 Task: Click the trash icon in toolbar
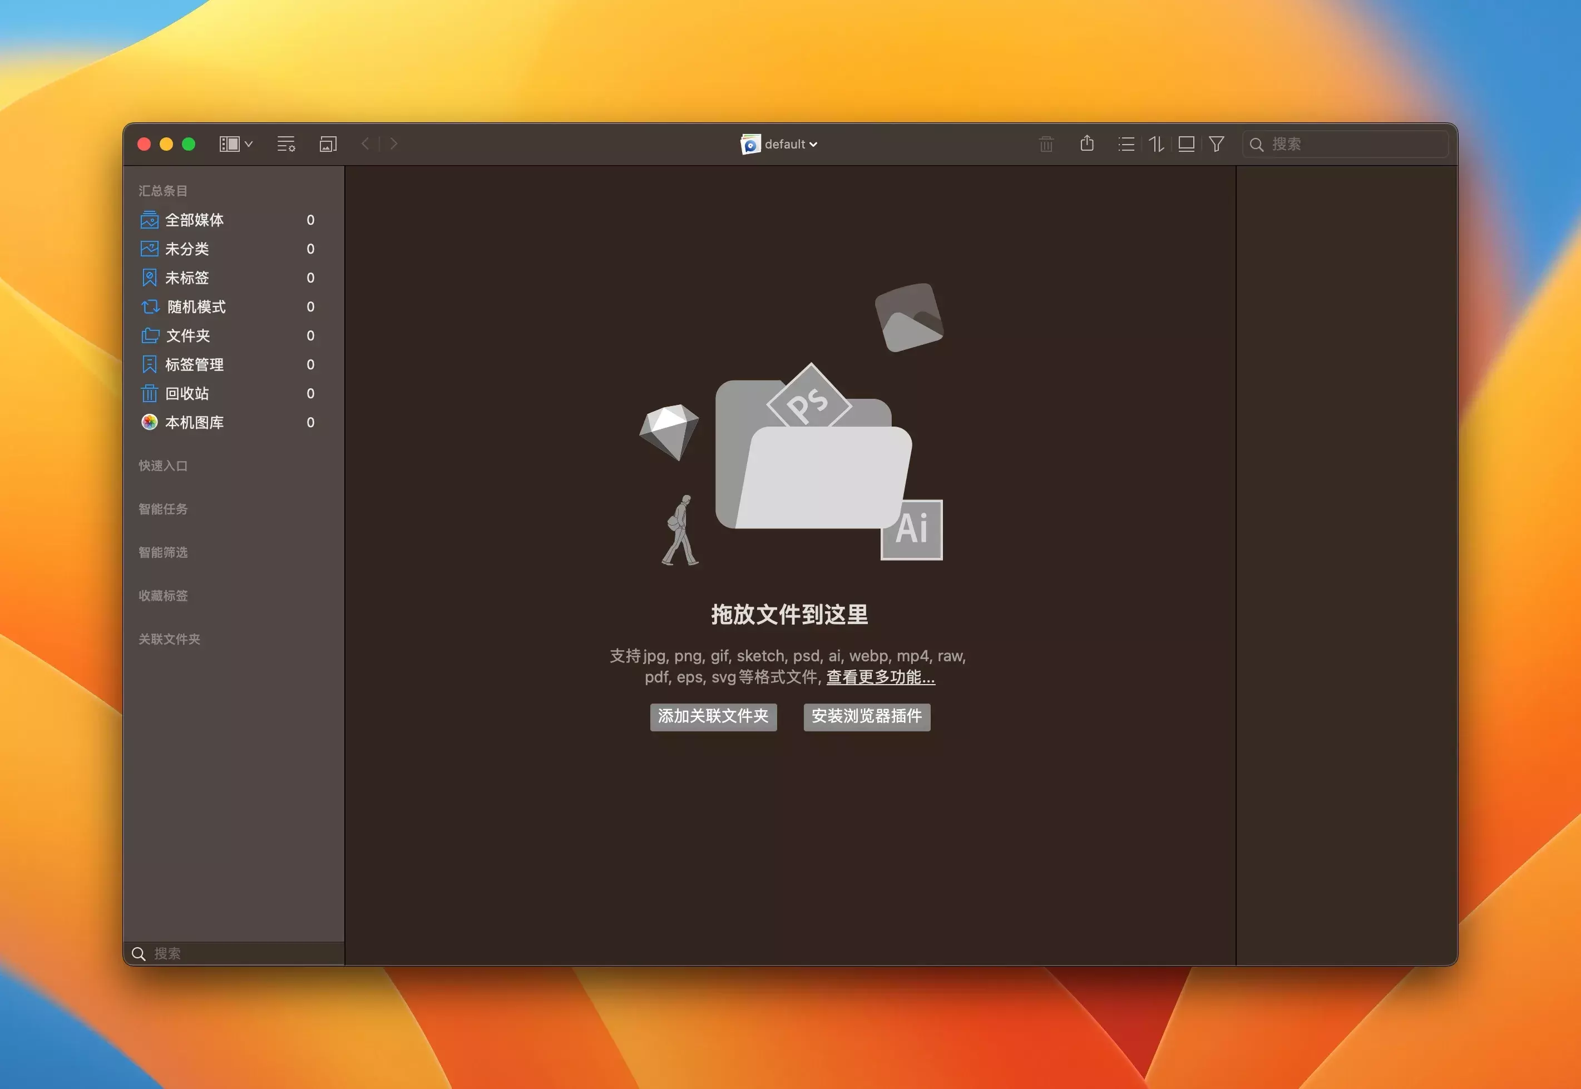(x=1046, y=144)
